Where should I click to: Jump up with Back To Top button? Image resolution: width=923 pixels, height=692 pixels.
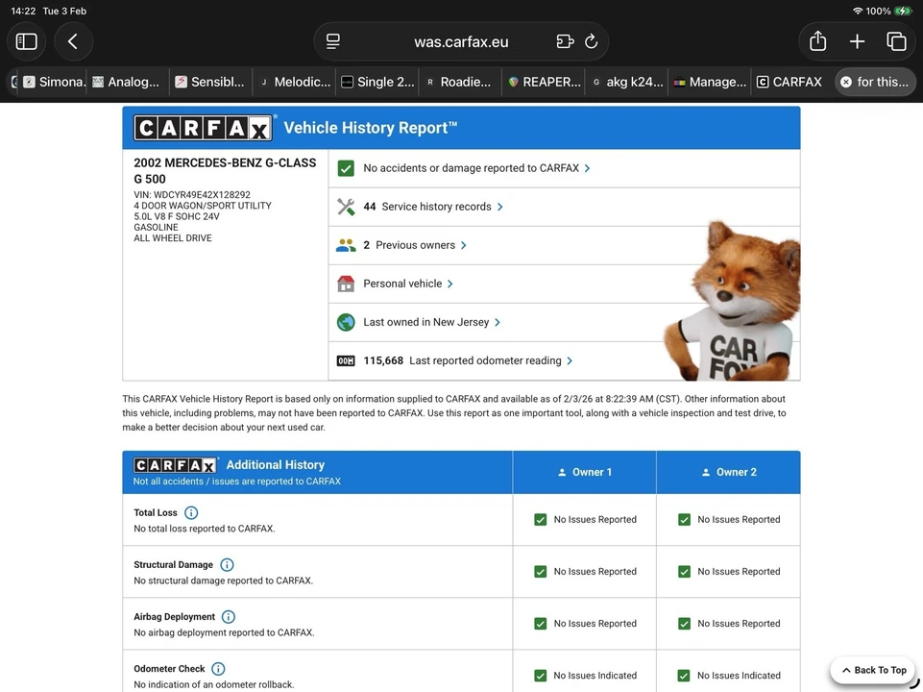(874, 670)
